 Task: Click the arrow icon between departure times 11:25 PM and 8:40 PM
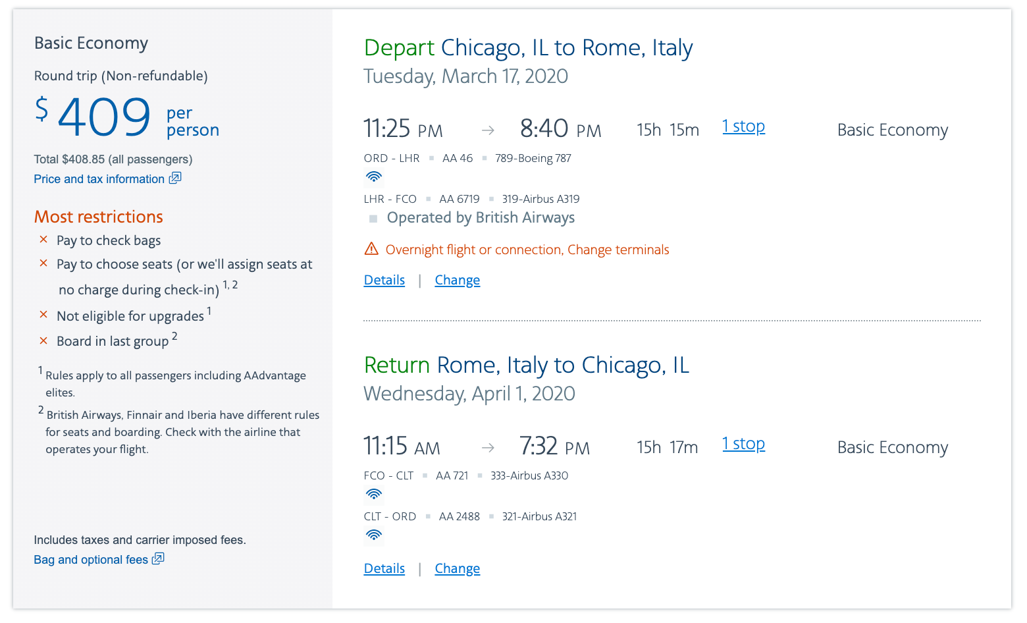(x=488, y=130)
